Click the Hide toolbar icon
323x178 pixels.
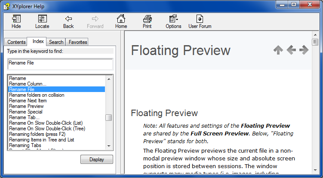[x=16, y=19]
